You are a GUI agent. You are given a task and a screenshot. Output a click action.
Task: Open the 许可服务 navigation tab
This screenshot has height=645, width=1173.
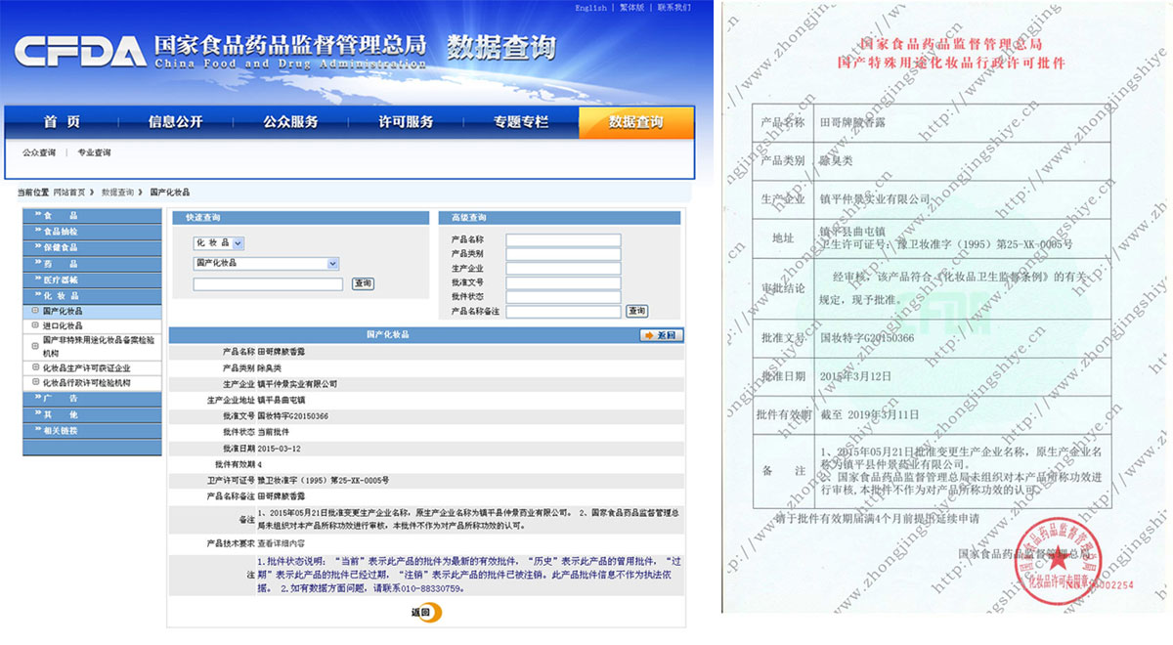(x=406, y=122)
